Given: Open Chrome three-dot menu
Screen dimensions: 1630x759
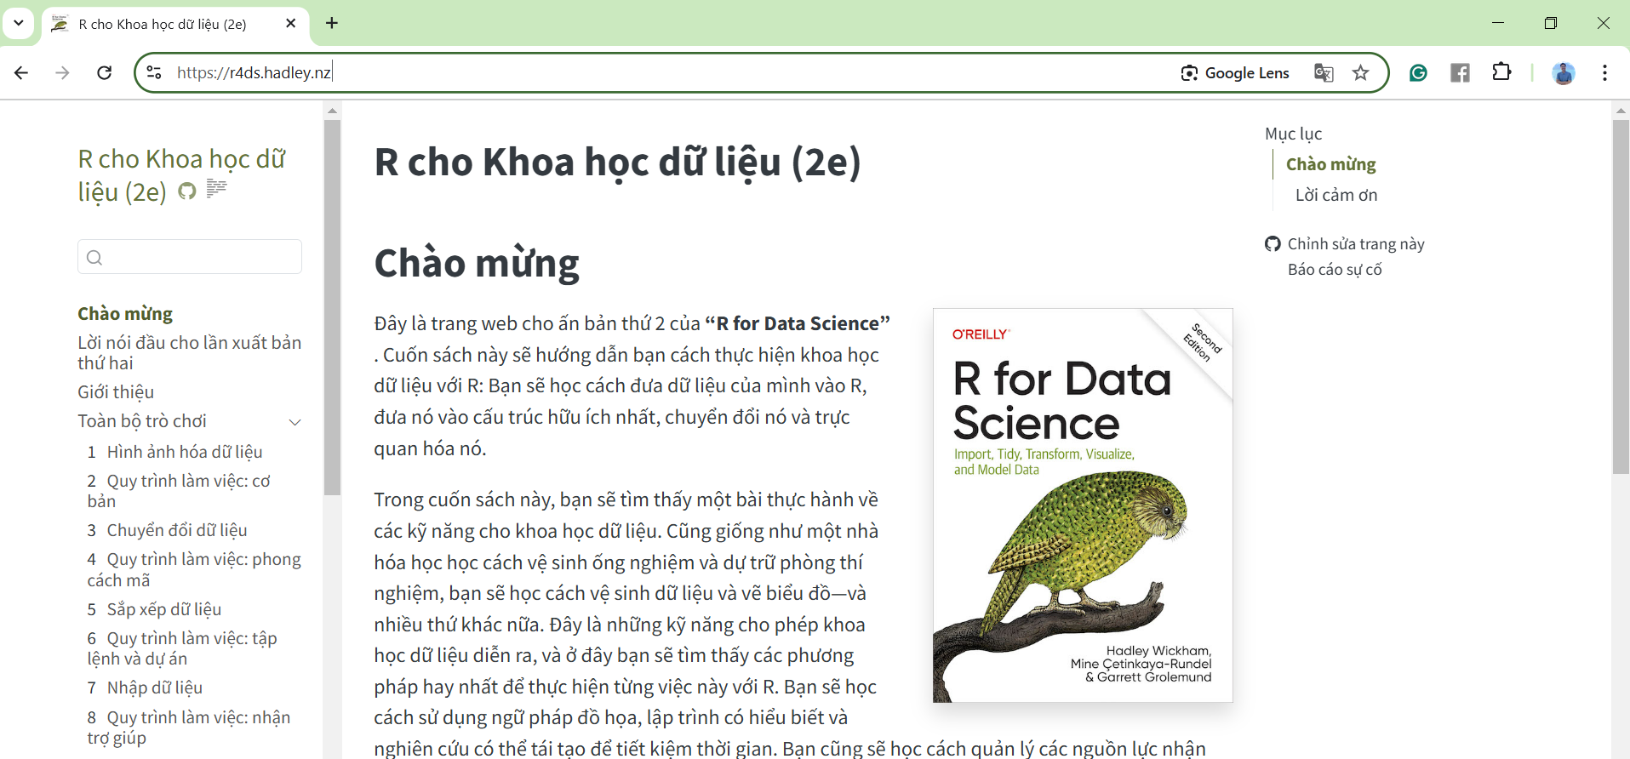Looking at the screenshot, I should 1604,73.
